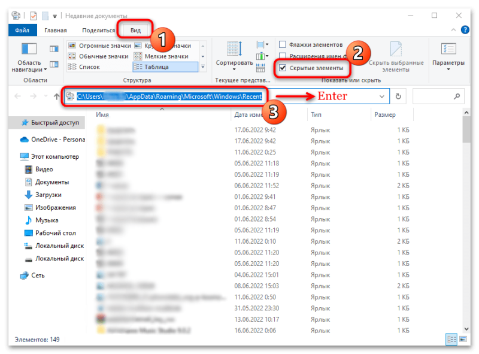Viewport: 479px width, 354px height.
Task: Open the Файл menu tab
Action: [22, 31]
